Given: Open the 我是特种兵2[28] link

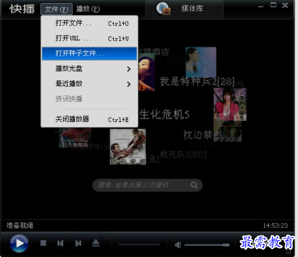Looking at the screenshot, I should point(197,82).
